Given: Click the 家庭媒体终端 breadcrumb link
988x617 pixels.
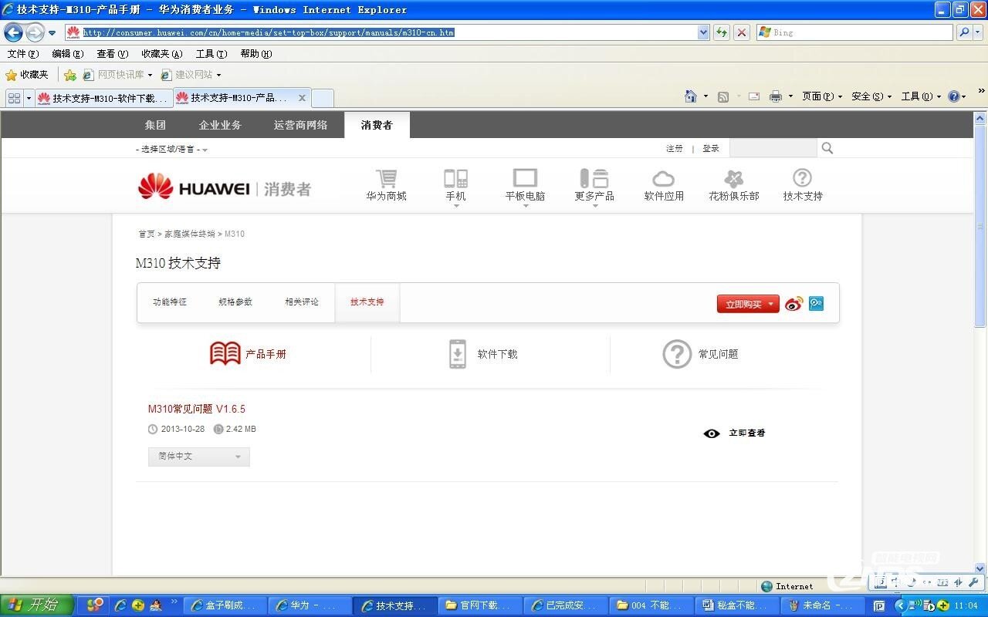Looking at the screenshot, I should tap(190, 234).
